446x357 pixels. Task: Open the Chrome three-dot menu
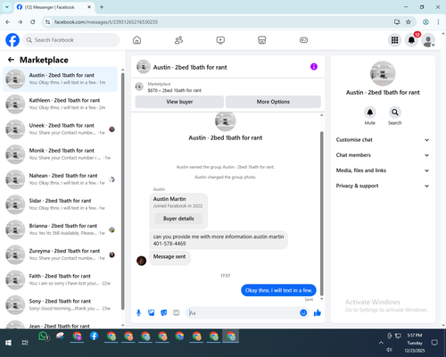point(438,22)
